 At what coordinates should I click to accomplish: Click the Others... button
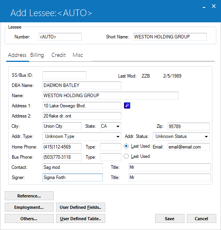coord(29,219)
